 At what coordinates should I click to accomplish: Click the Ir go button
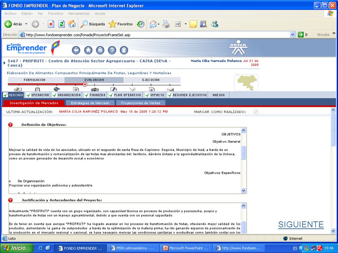pos(303,35)
